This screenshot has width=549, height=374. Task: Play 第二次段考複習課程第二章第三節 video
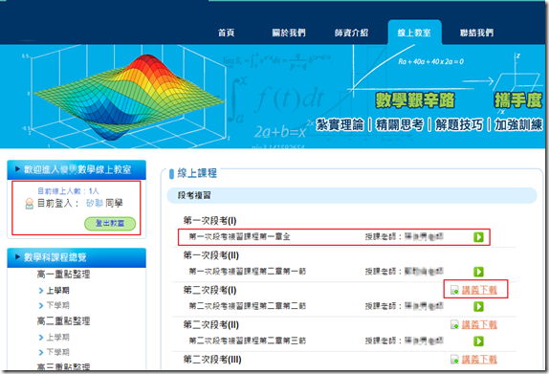point(478,341)
